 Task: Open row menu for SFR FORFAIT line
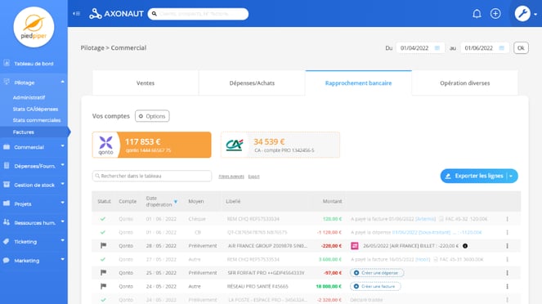pos(507,273)
